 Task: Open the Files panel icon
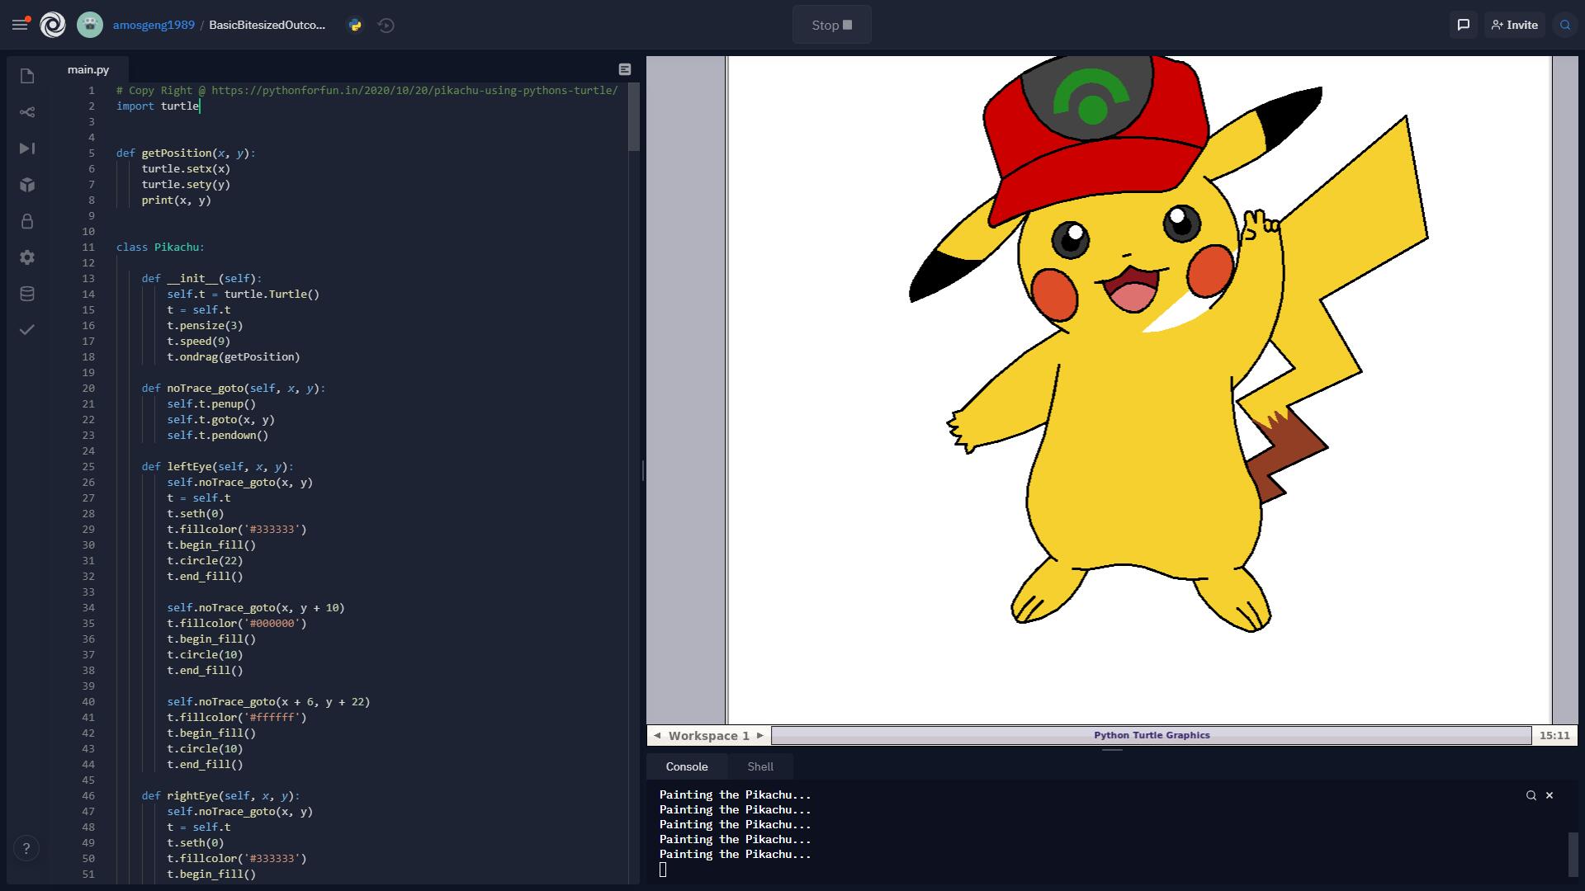point(27,76)
